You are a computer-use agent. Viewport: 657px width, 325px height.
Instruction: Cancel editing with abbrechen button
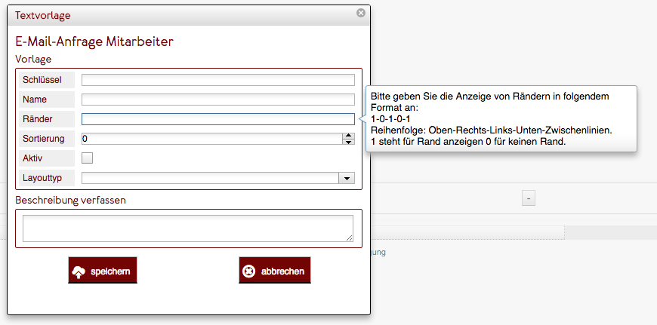(x=275, y=270)
